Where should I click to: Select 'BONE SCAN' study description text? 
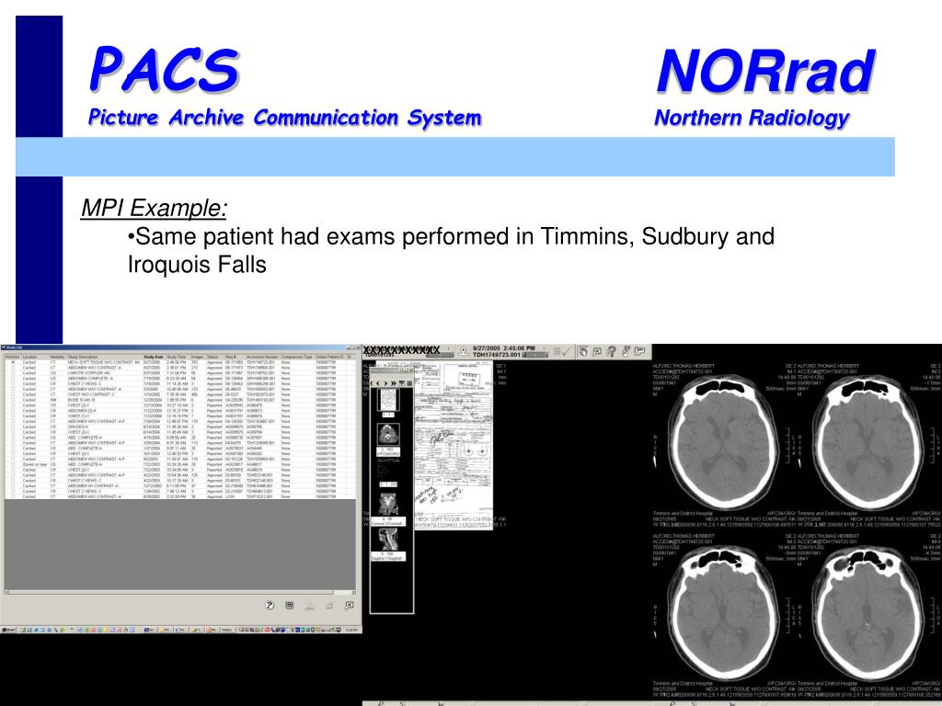pyautogui.click(x=80, y=400)
